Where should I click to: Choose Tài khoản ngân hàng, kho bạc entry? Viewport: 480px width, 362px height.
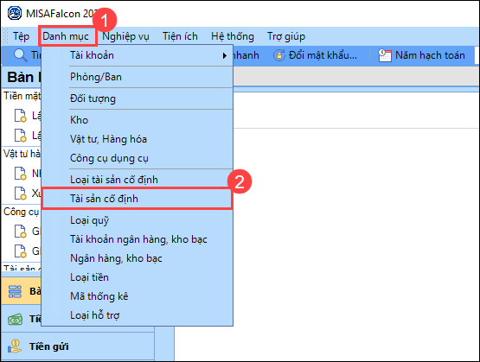tap(137, 239)
